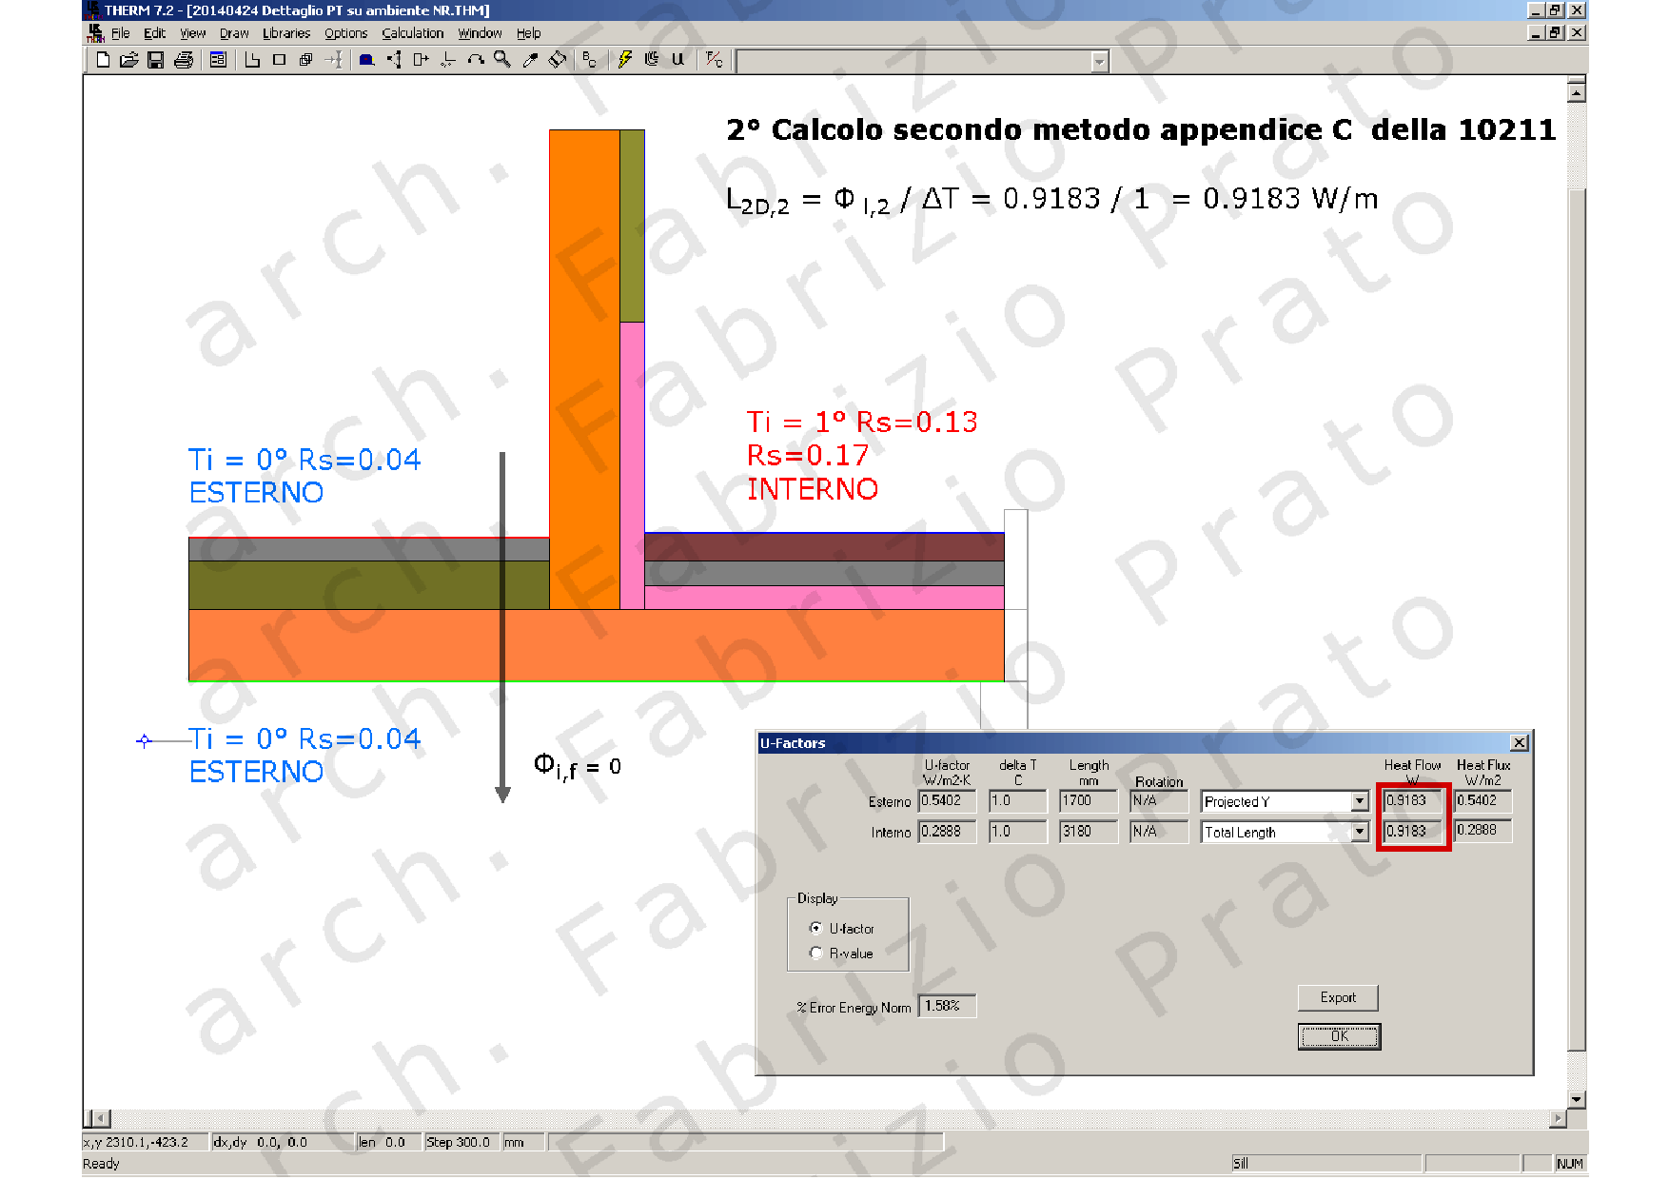This screenshot has width=1669, height=1180.
Task: Open the Total Length dropdown
Action: pos(1360,832)
